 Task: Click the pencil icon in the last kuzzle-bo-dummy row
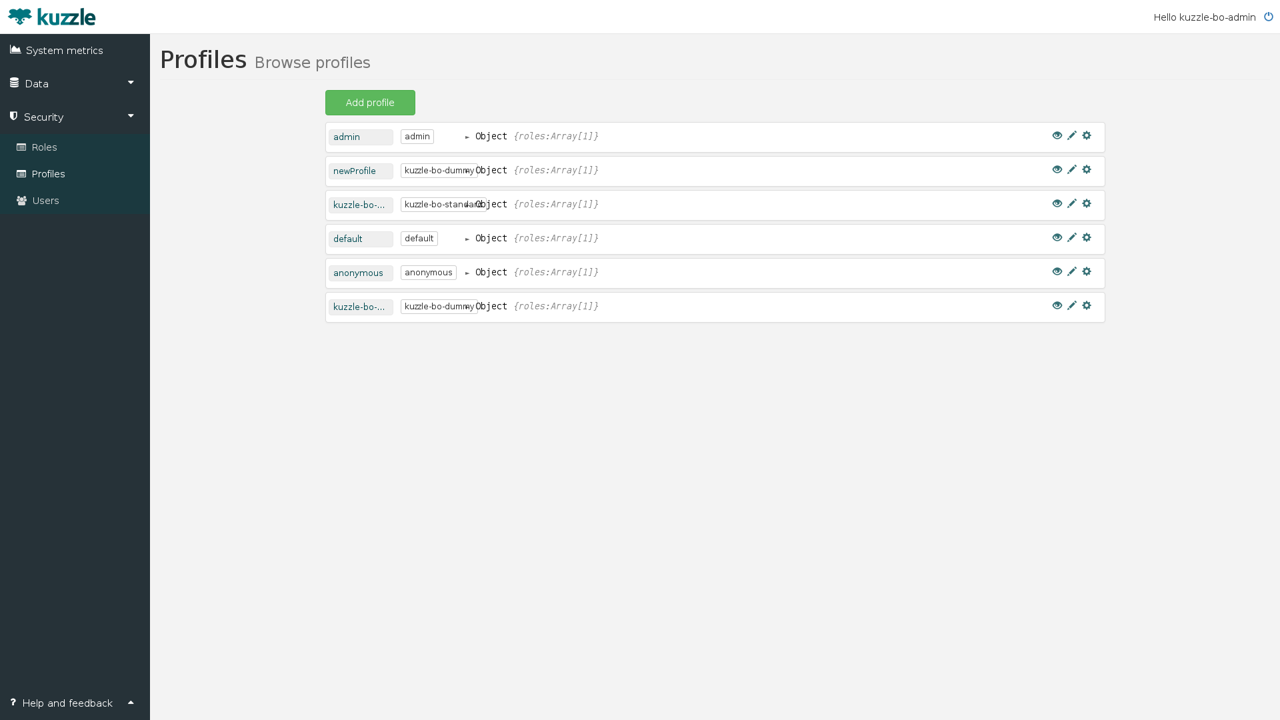[1072, 305]
